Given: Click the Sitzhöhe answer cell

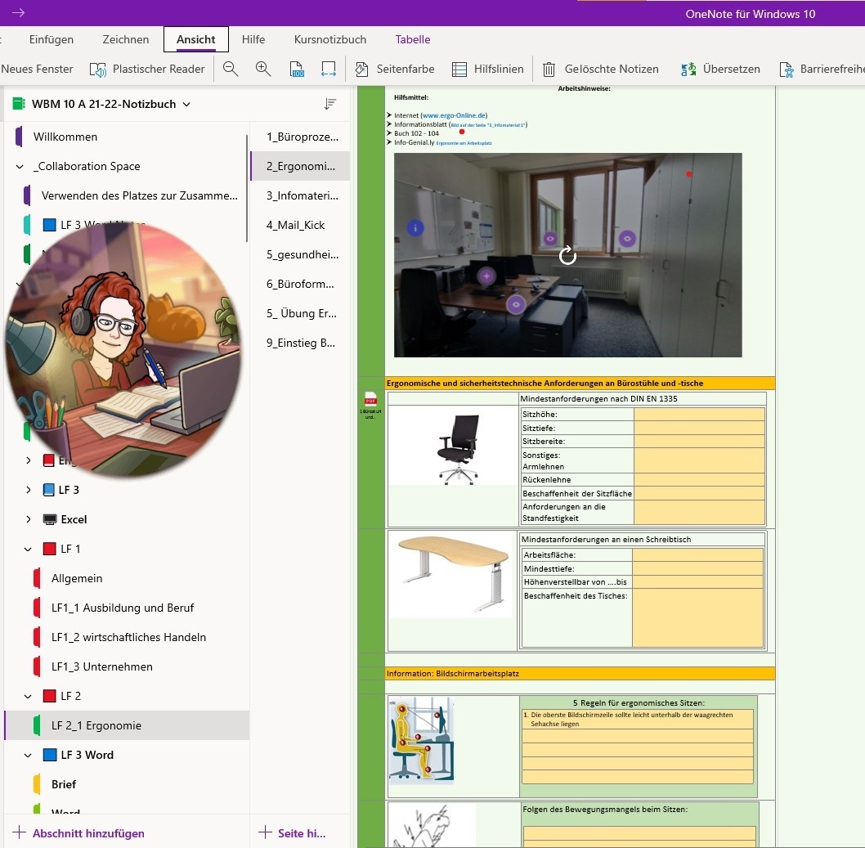Looking at the screenshot, I should (x=699, y=415).
